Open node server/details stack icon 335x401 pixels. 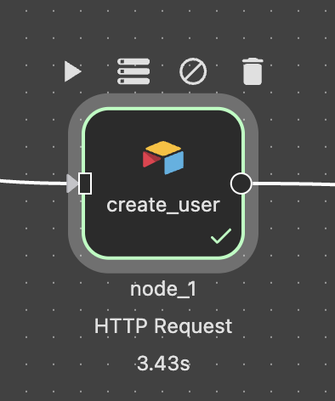133,71
